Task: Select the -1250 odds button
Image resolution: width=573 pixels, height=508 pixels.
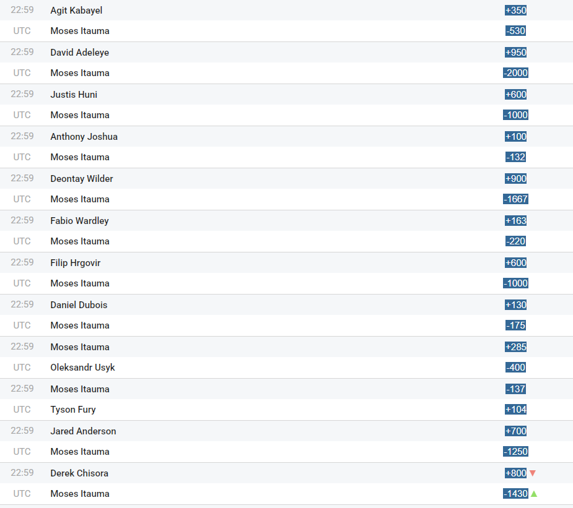Action: click(515, 452)
